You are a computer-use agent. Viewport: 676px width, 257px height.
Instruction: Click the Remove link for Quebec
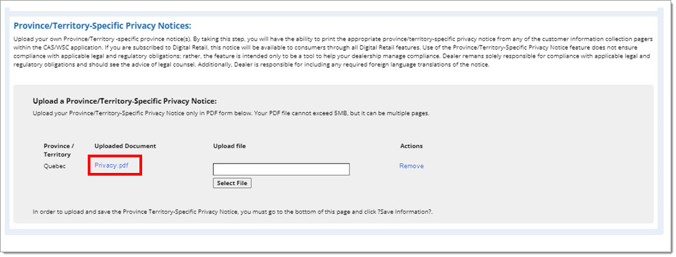pos(411,166)
